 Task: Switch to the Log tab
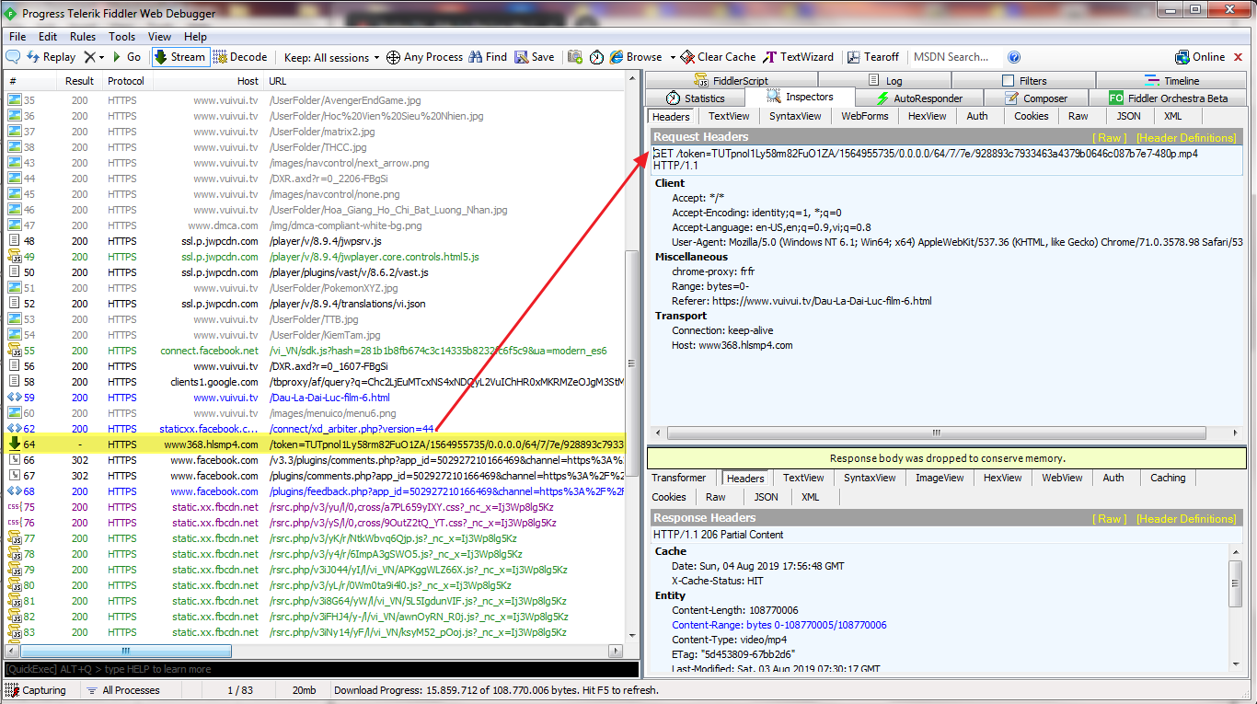[x=886, y=81]
